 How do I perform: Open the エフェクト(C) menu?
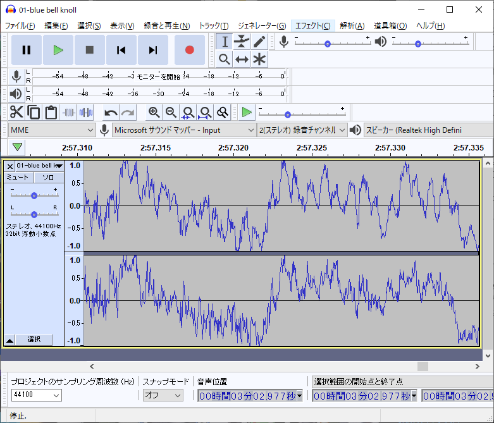313,26
